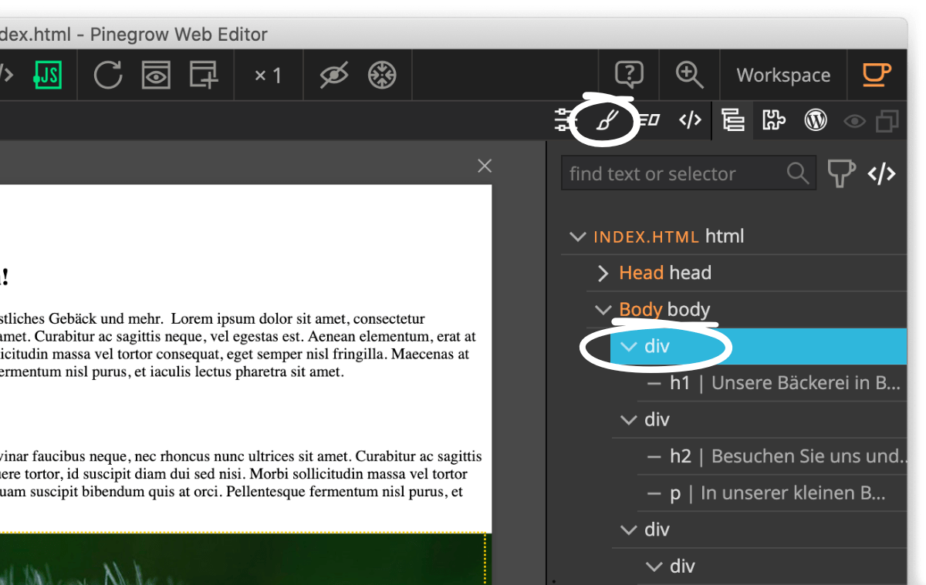The width and height of the screenshot is (926, 585).
Task: Collapse the div below the p element
Action: click(629, 530)
